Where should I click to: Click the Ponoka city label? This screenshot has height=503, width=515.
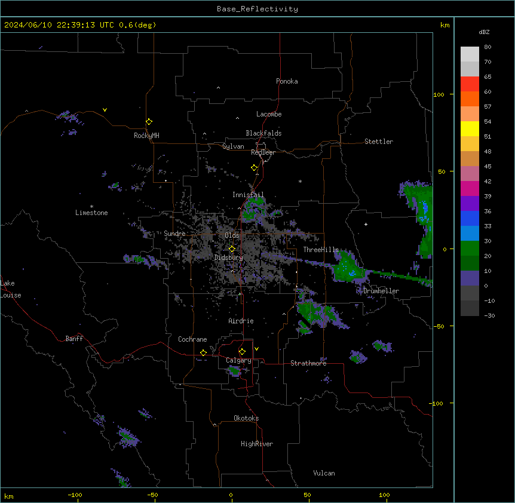point(287,81)
